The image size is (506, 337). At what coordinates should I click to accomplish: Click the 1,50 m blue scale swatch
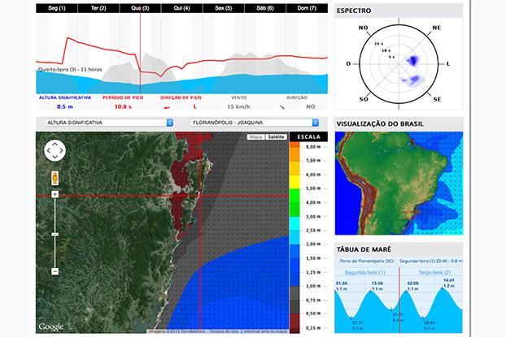294,251
